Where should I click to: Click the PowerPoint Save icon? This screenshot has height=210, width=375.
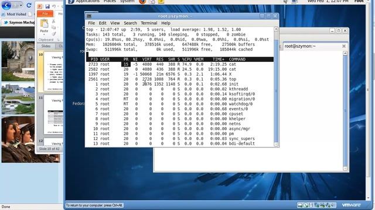pos(47,6)
